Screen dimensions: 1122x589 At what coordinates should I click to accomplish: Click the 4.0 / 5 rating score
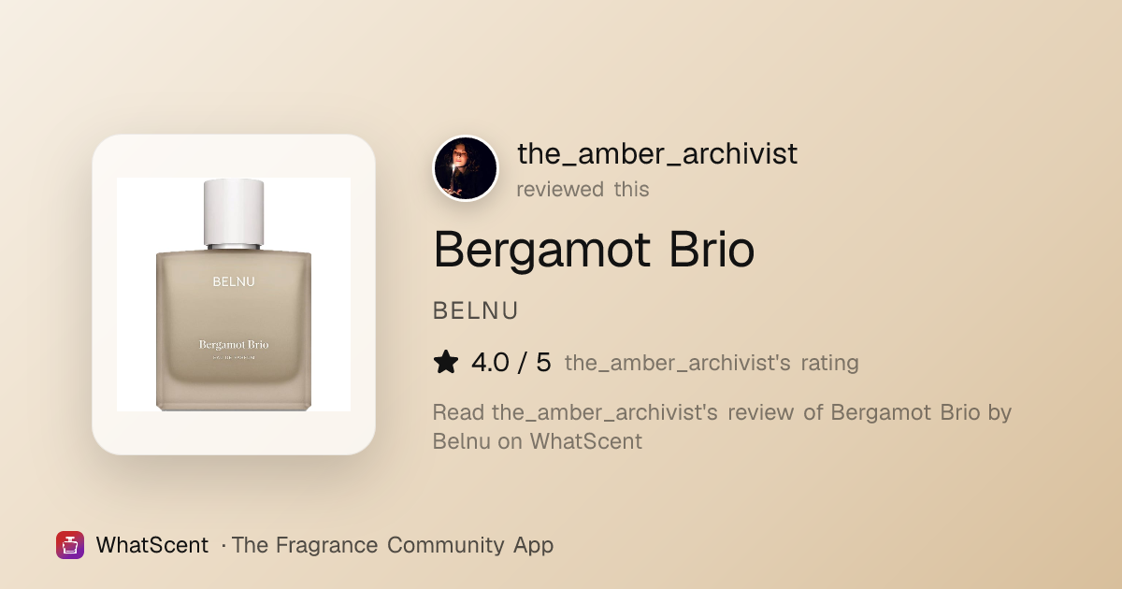511,362
